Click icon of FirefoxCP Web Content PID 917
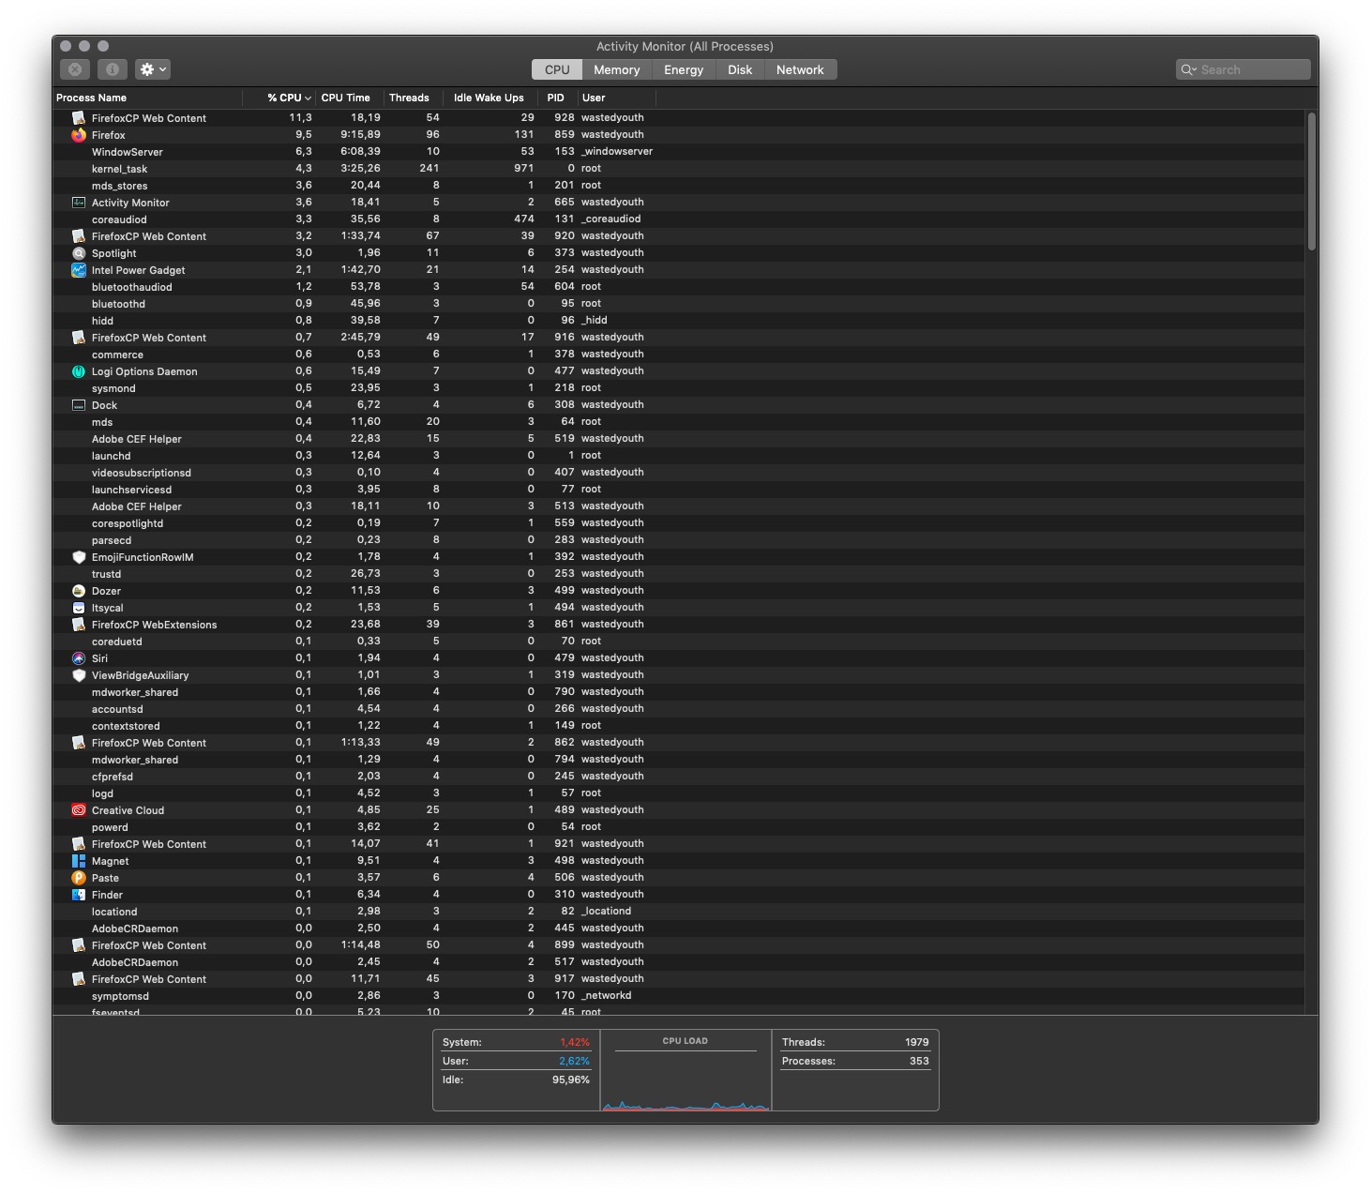This screenshot has height=1193, width=1371. pyautogui.click(x=79, y=979)
